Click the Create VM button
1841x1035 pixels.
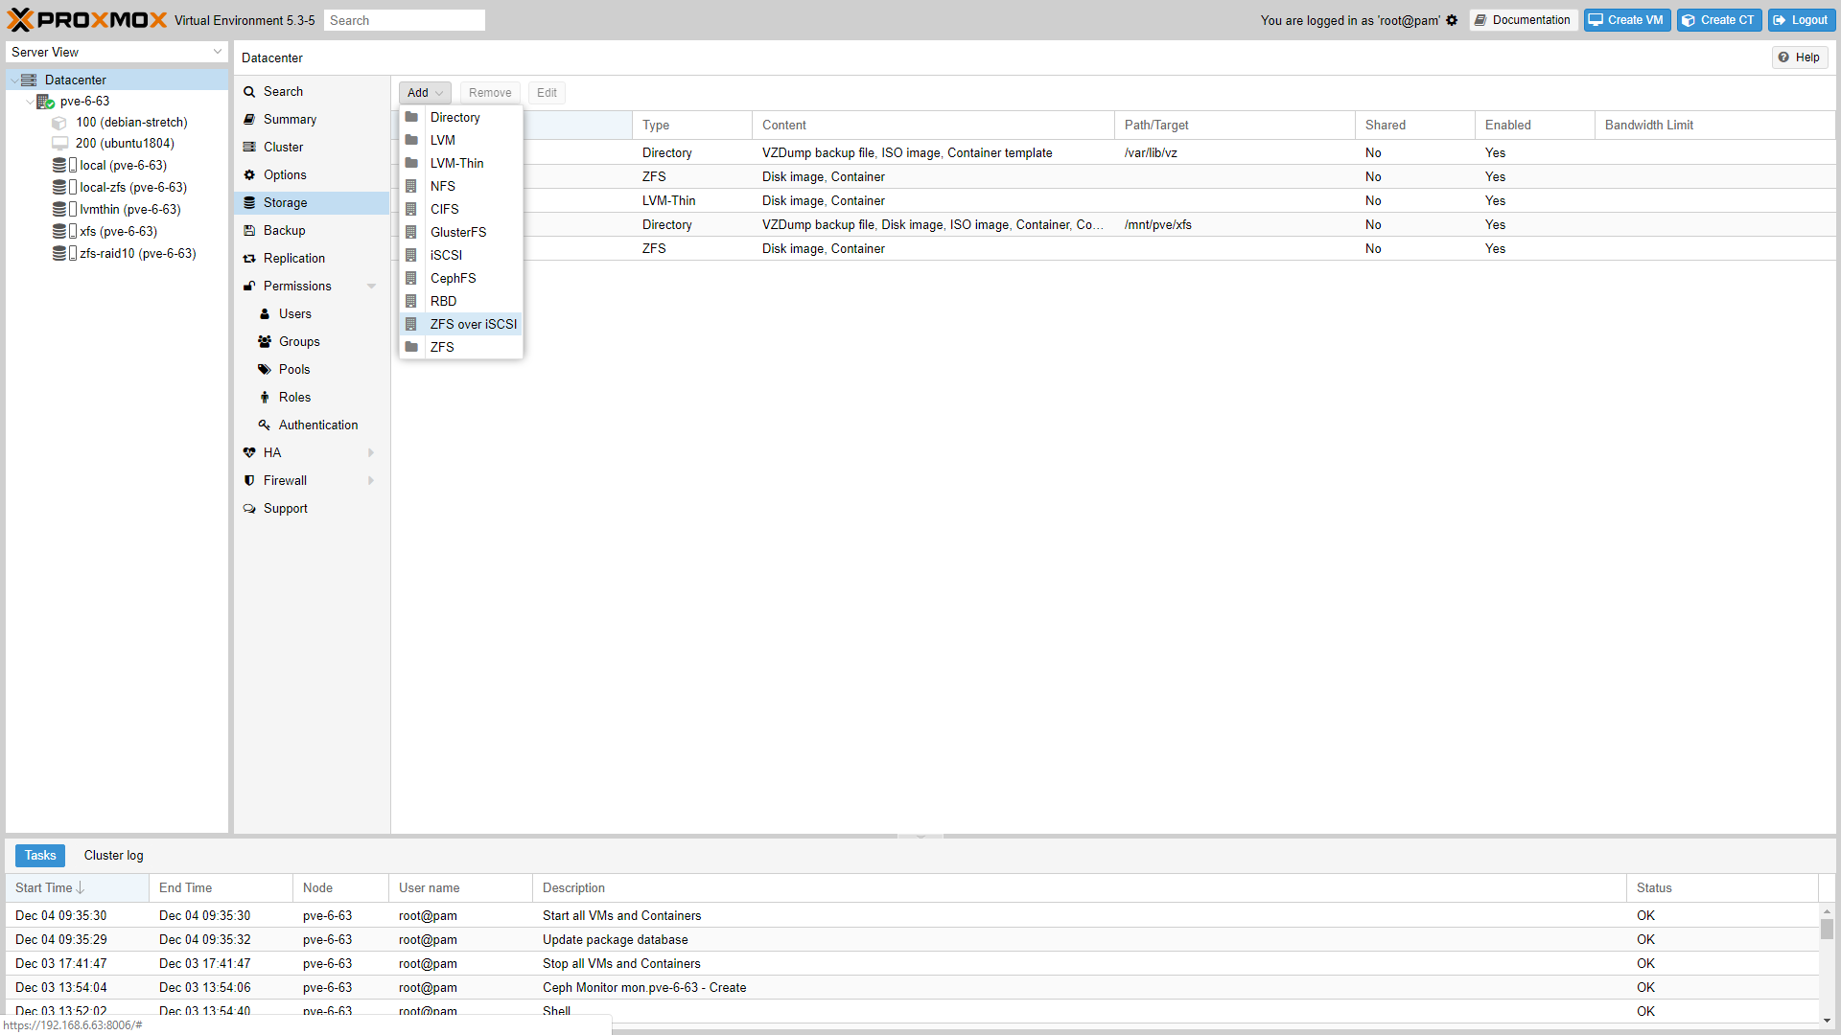click(x=1626, y=20)
